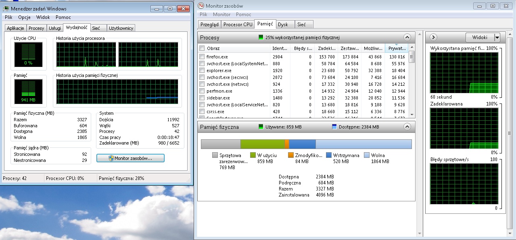Click the orange Zmodyfiko... legend swatch

click(x=291, y=155)
